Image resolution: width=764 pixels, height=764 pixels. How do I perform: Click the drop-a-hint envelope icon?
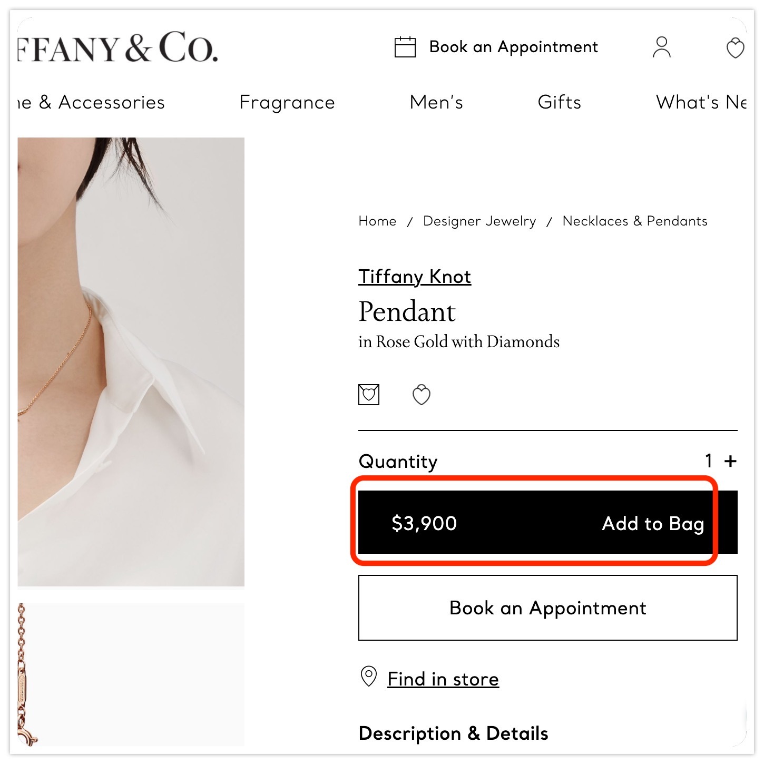tap(369, 394)
